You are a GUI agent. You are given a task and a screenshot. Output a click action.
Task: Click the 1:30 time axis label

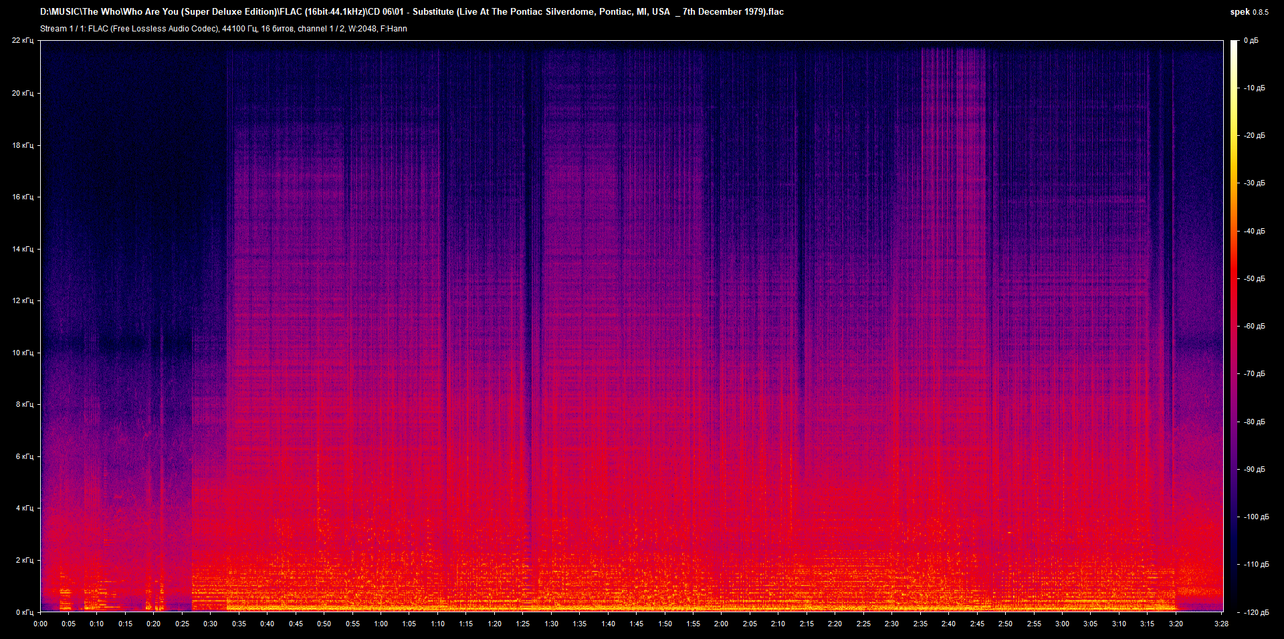click(x=551, y=624)
